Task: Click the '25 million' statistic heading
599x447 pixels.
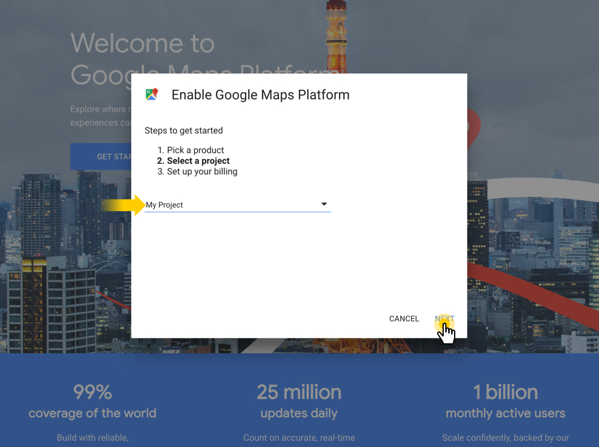Action: click(299, 392)
